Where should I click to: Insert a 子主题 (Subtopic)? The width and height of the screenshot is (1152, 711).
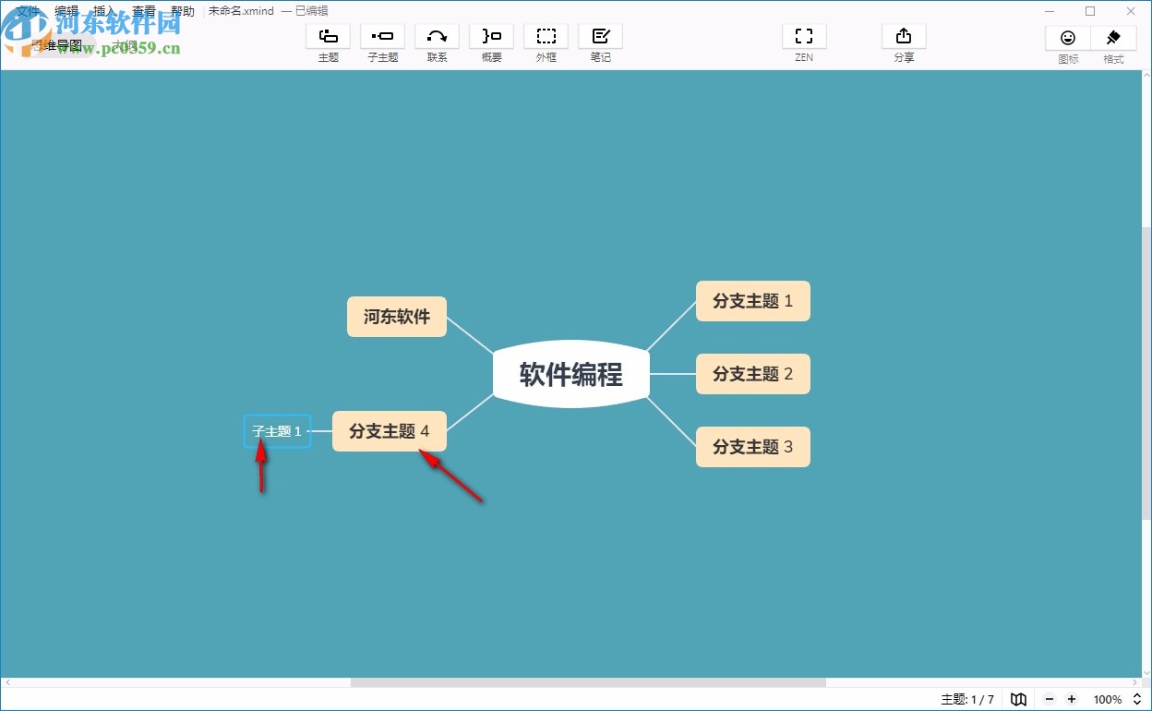point(382,42)
